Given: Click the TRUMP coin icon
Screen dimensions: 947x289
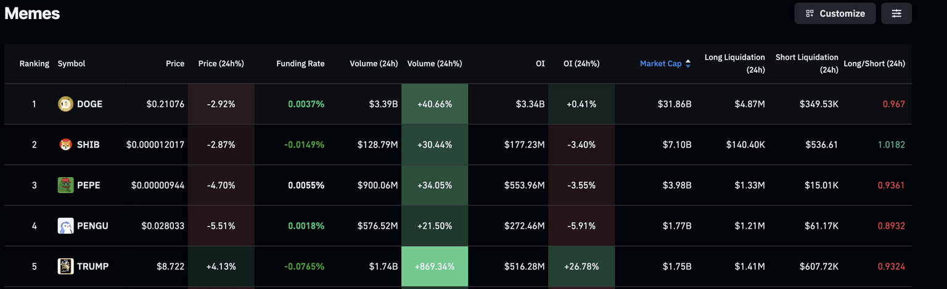Looking at the screenshot, I should (65, 266).
